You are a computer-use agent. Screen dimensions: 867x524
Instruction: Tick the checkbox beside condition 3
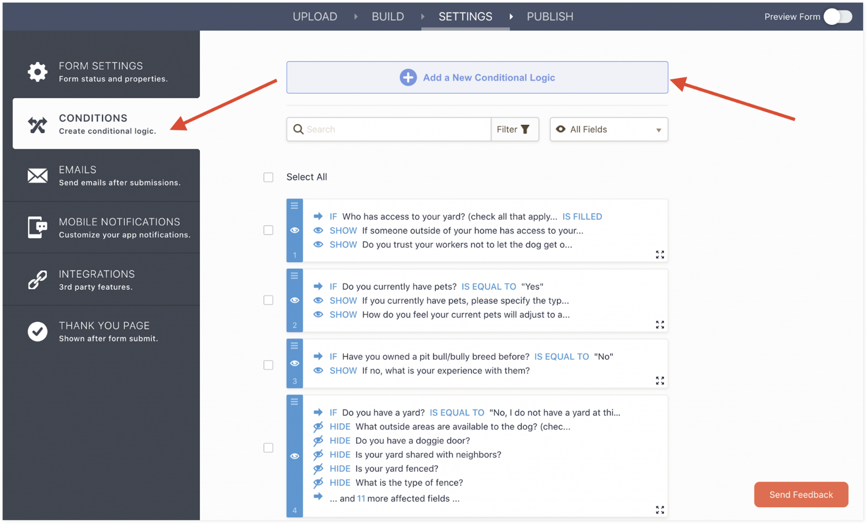[268, 365]
